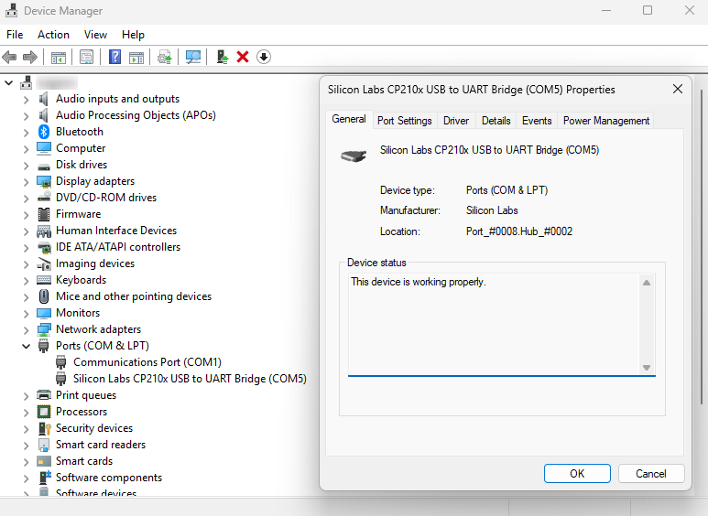Click the OK button

pos(577,474)
